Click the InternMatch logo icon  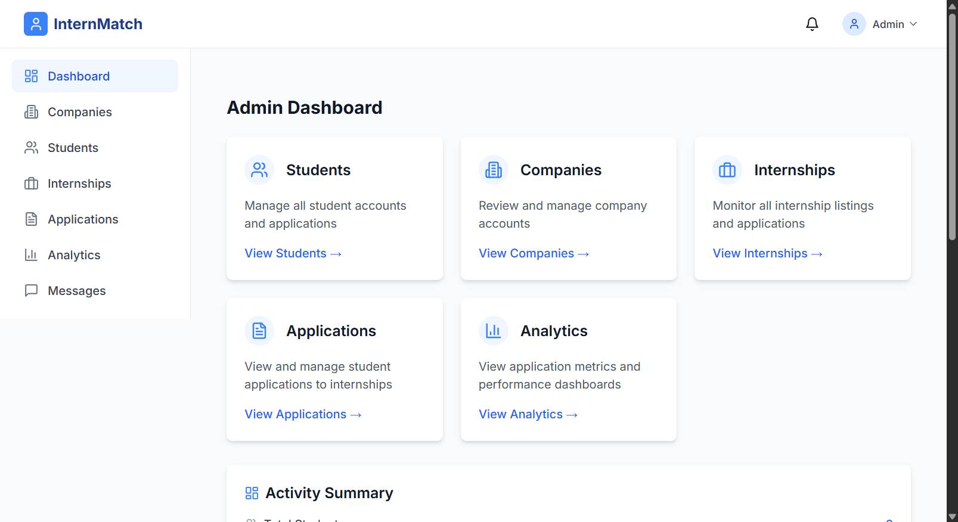[36, 24]
